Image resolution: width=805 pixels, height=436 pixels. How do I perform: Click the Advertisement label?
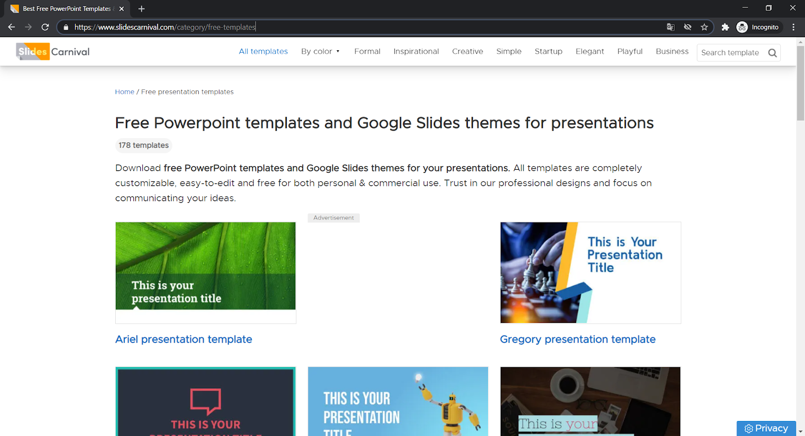(334, 218)
